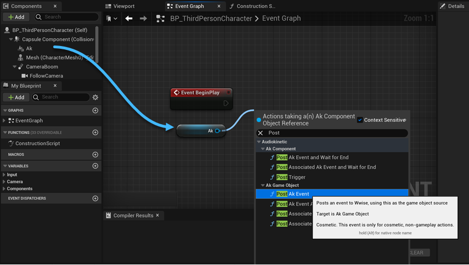Open My Blueprint settings gear
Viewport: 469px width, 265px height.
(x=95, y=98)
